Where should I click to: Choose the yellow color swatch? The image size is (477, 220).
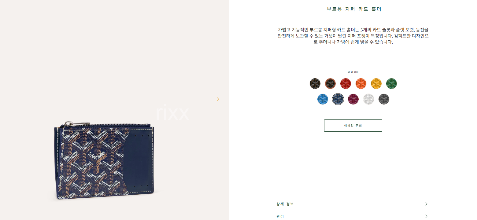pos(376,84)
